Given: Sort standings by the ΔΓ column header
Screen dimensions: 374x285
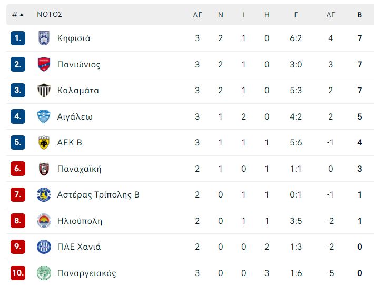Looking at the screenshot, I should (331, 15).
